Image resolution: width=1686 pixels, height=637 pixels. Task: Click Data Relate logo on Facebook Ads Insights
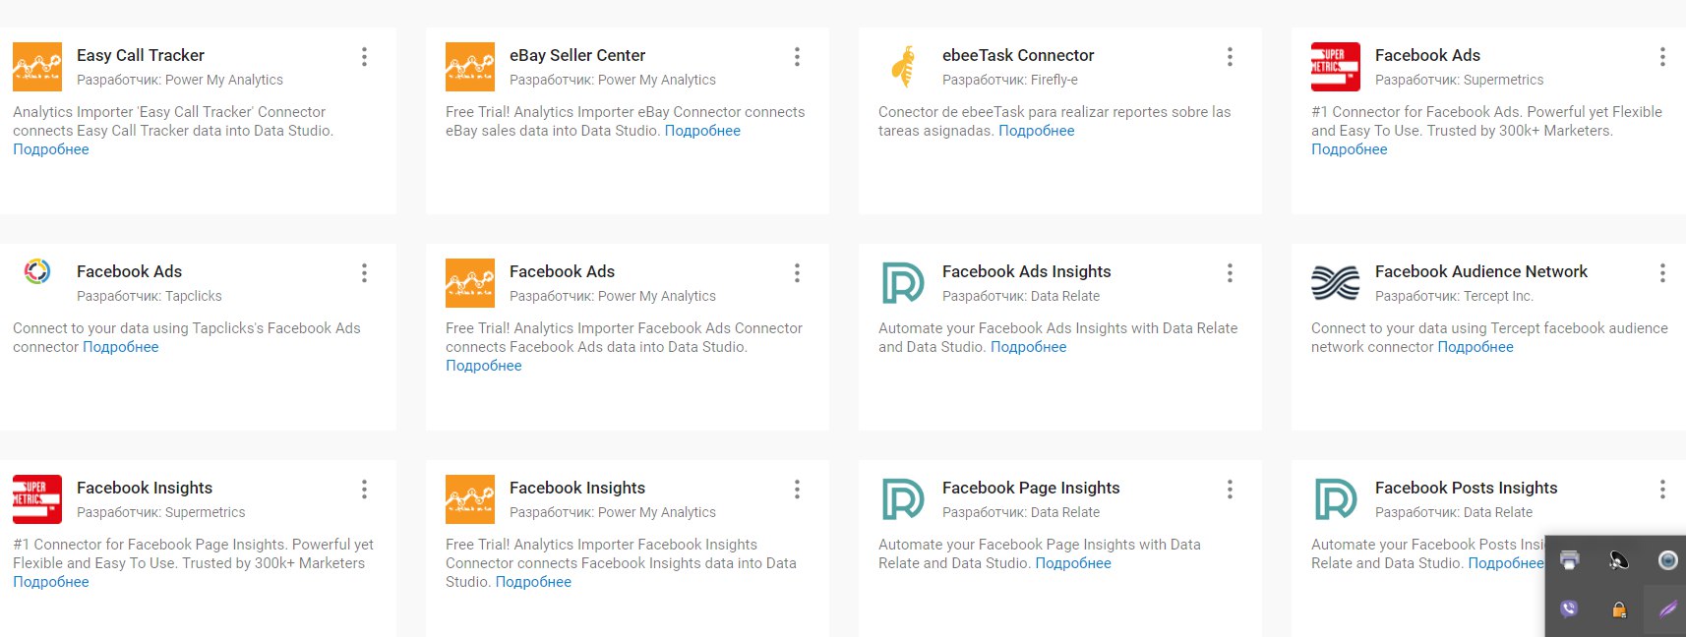click(903, 283)
